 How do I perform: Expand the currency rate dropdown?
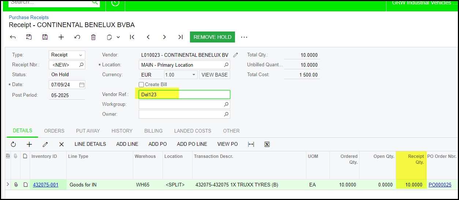click(x=194, y=75)
